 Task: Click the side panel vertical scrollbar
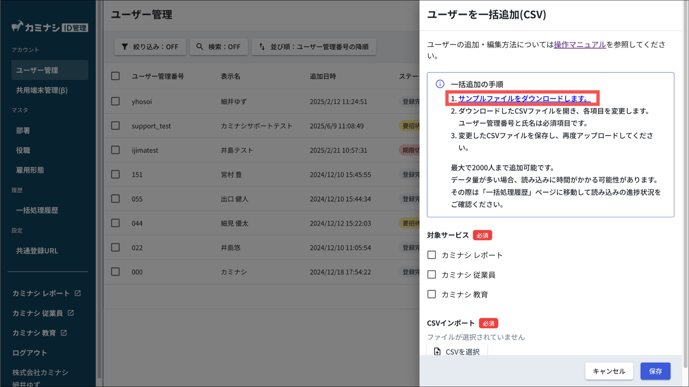[686, 184]
